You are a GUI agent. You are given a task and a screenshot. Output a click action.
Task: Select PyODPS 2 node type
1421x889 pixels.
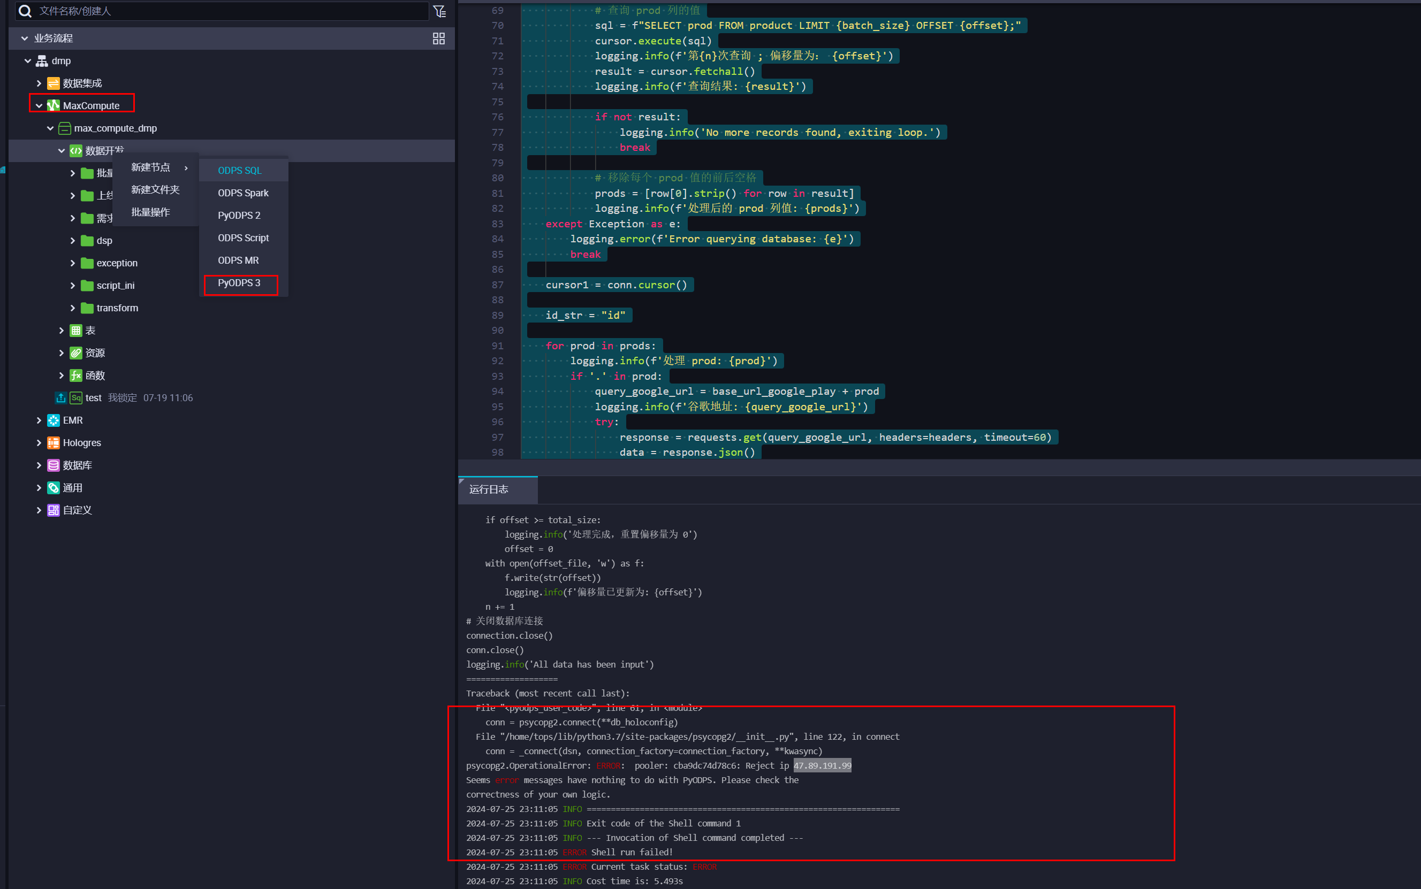[x=244, y=215]
